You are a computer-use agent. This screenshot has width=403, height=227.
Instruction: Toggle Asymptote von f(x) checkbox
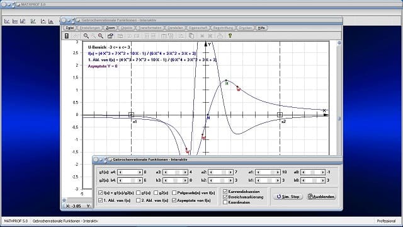click(x=174, y=200)
